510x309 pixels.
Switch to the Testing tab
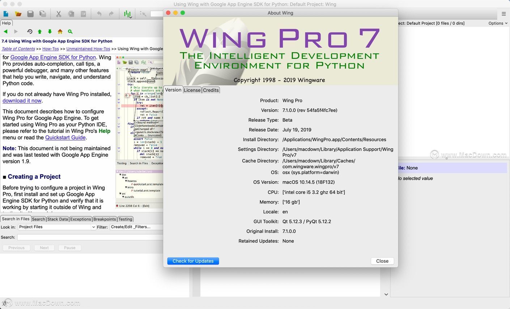point(125,219)
